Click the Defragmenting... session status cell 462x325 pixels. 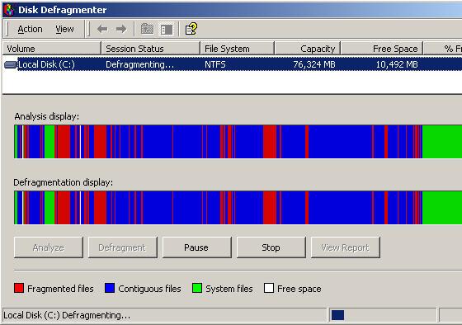139,64
